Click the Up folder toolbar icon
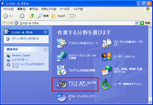153x105 pixels. [32, 16]
